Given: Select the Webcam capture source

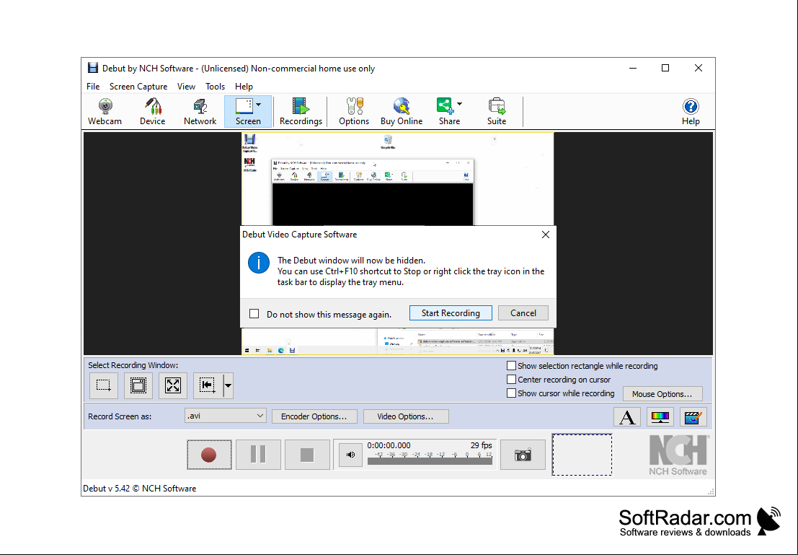Looking at the screenshot, I should coord(105,112).
